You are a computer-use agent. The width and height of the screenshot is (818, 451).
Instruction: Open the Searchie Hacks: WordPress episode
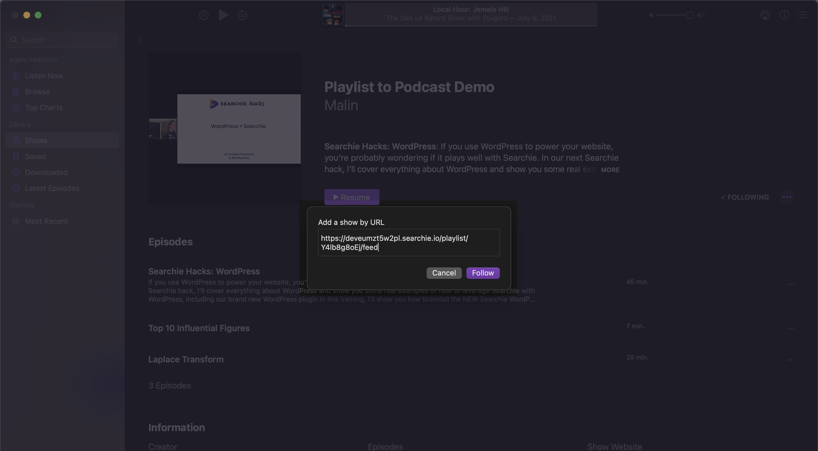pyautogui.click(x=204, y=272)
